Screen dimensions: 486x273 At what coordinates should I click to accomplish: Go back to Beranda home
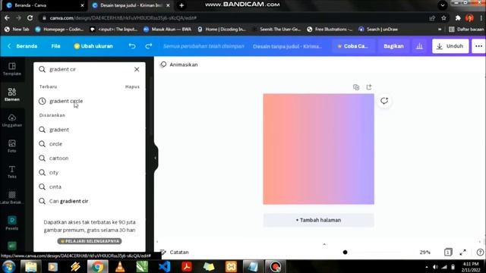click(22, 46)
